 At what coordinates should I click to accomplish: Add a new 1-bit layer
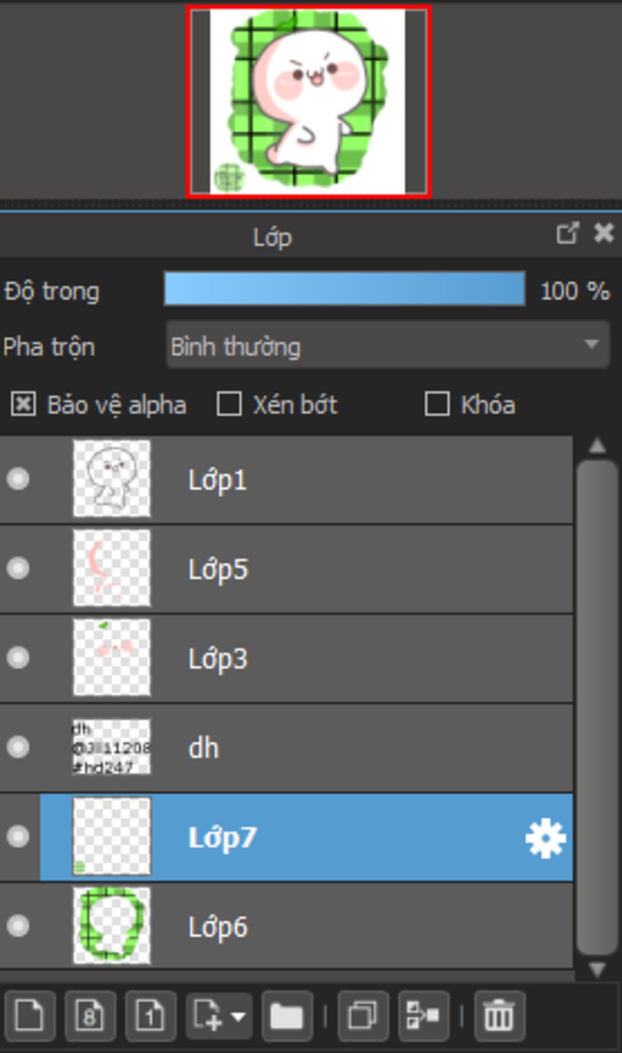coord(150,1014)
